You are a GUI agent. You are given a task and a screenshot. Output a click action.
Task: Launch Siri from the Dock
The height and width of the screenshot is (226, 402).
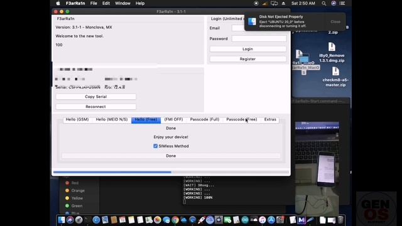(x=70, y=220)
